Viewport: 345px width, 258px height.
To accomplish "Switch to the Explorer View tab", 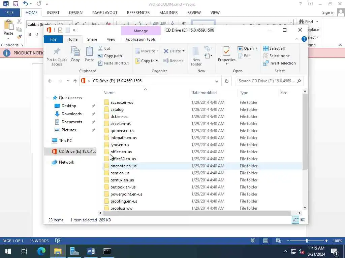I will [x=111, y=39].
